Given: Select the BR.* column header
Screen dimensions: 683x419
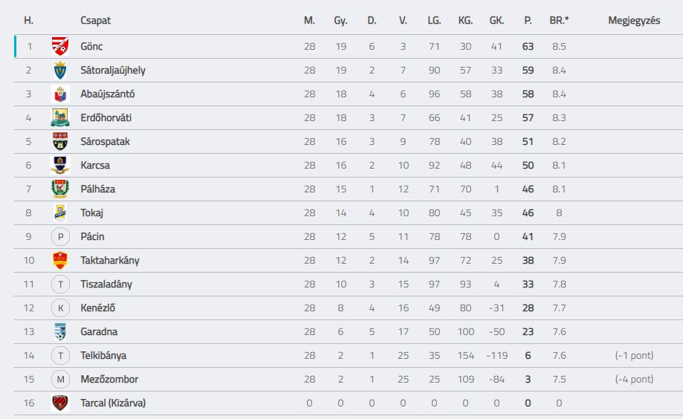Looking at the screenshot, I should (559, 21).
